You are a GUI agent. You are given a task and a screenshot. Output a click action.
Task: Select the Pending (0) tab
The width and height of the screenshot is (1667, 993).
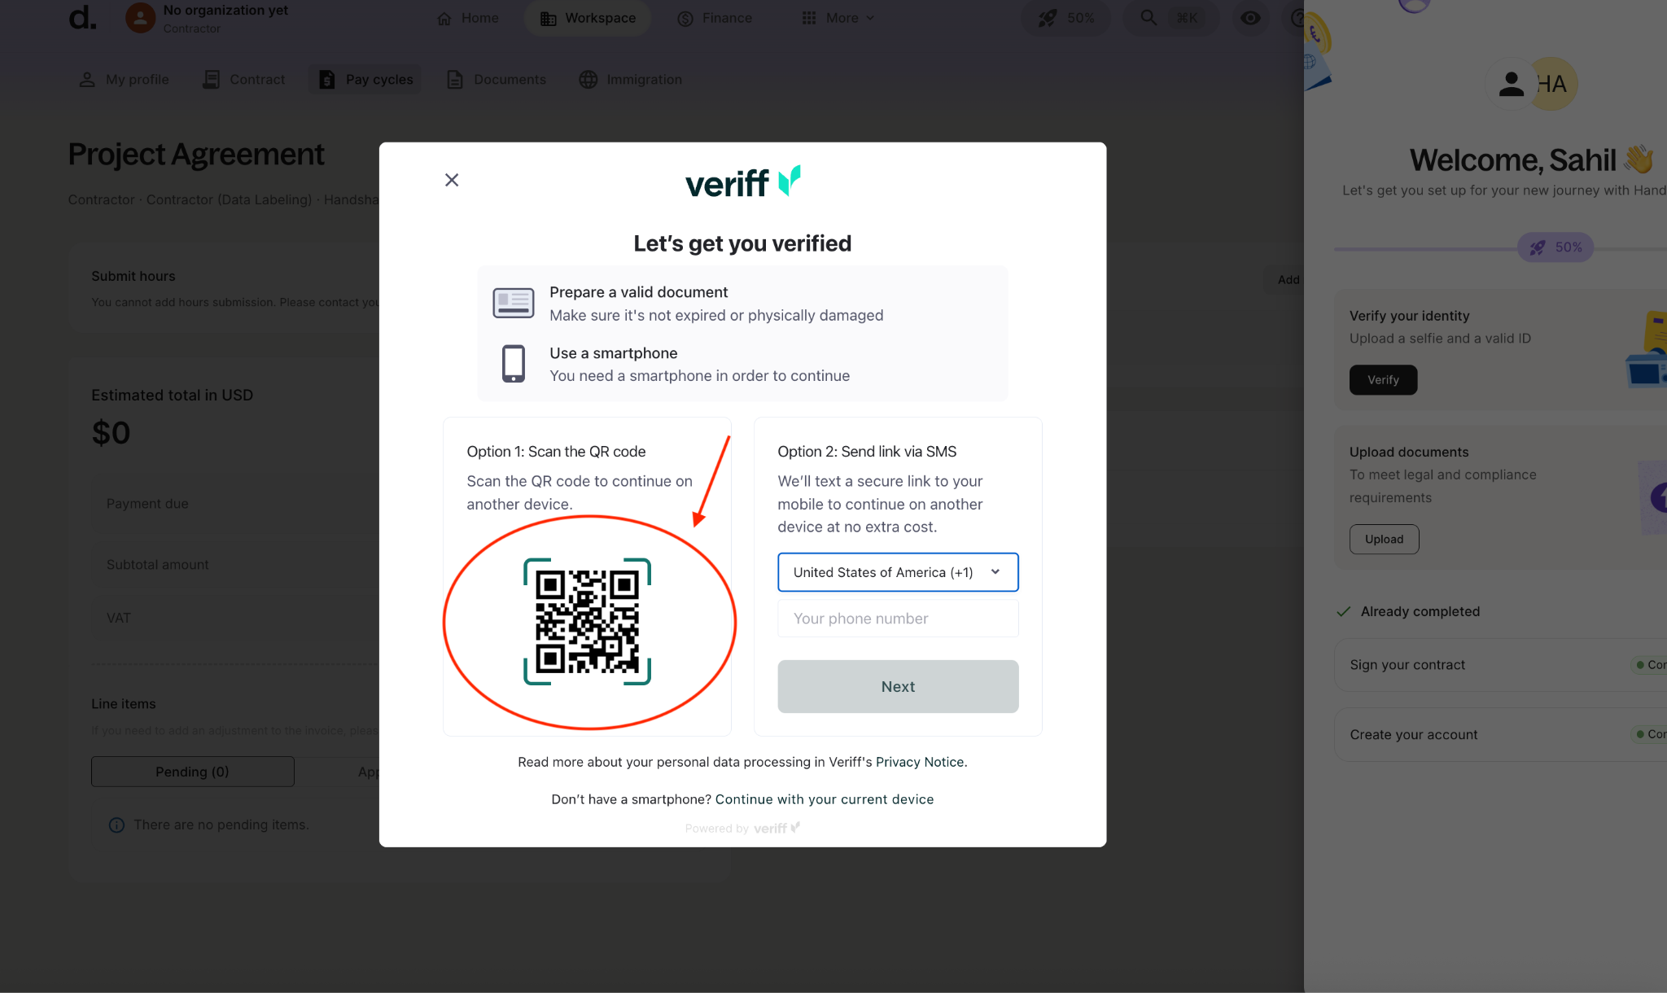[x=192, y=771]
